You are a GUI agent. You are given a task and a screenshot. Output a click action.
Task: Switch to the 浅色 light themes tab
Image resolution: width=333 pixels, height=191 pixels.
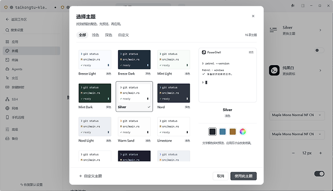pyautogui.click(x=96, y=35)
